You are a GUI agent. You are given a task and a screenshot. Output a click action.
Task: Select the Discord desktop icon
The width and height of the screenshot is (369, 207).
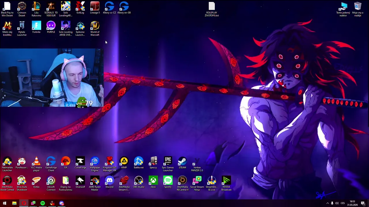(x=110, y=183)
